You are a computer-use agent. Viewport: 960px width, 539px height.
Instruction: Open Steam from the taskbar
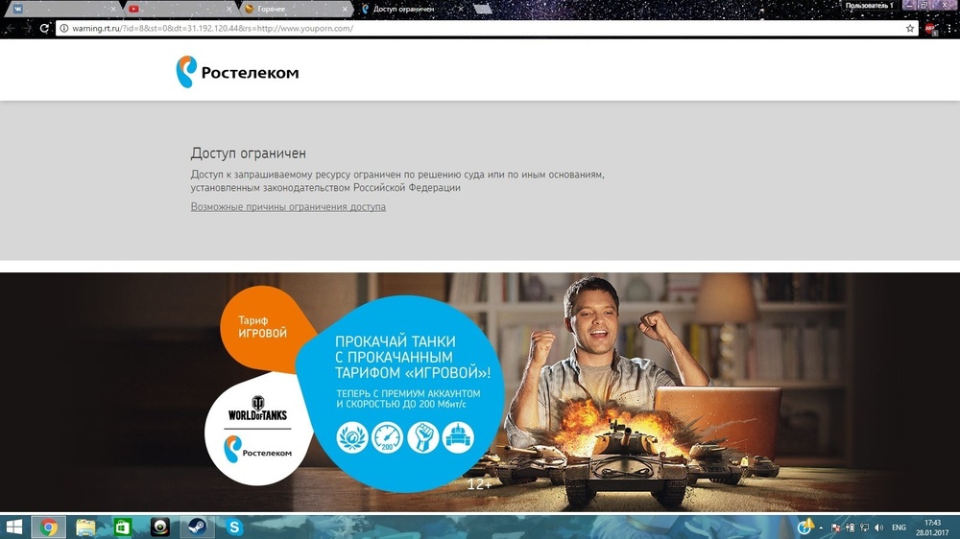(197, 527)
